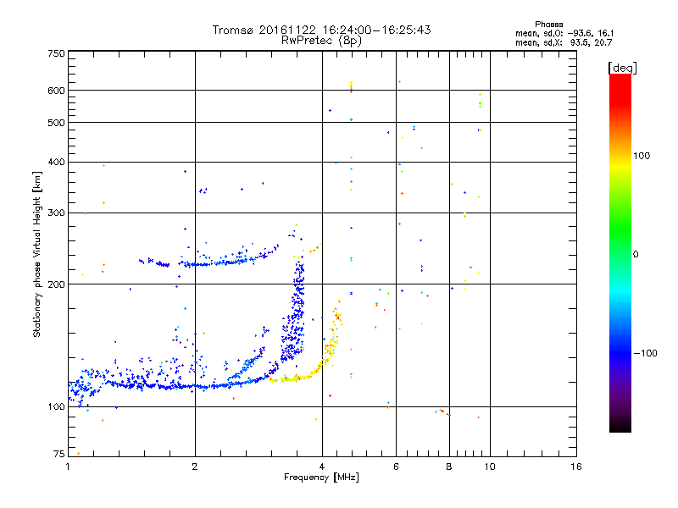
Task: Click the colorbar label '-100'
Action: [645, 353]
